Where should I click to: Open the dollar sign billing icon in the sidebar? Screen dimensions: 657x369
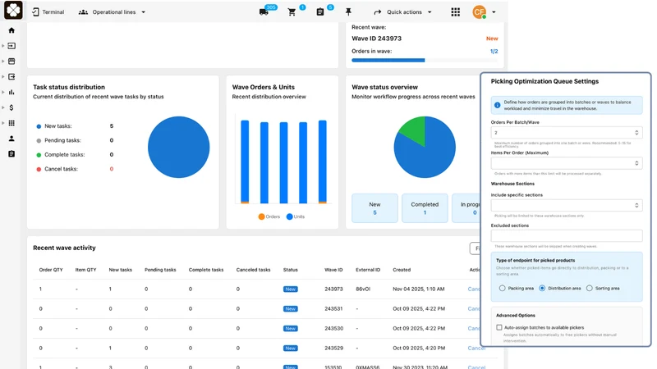[11, 107]
